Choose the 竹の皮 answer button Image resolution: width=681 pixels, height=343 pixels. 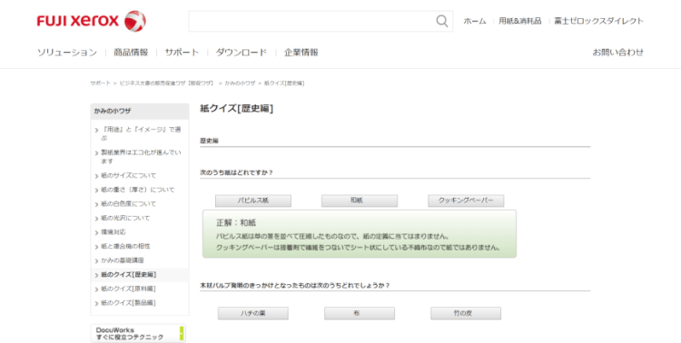(466, 313)
